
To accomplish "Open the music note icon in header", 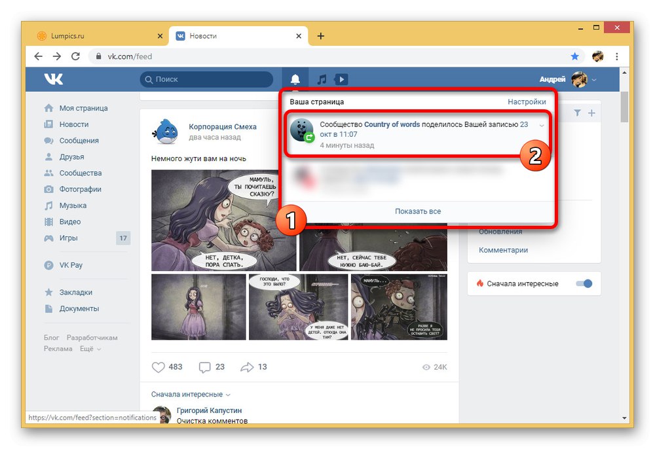I will pos(322,79).
